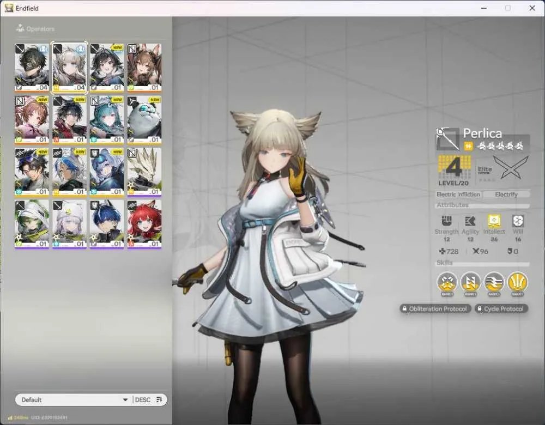Screen dimensions: 545x425
Task: Click the Endfield app icon in title bar
Action: pyautogui.click(x=9, y=8)
